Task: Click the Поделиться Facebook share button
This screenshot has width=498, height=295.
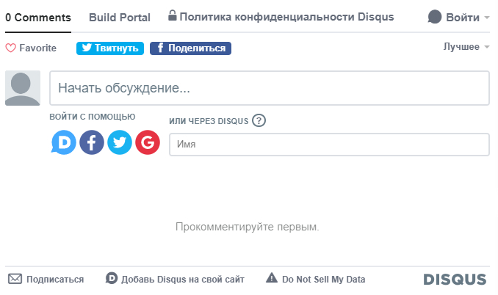Action: pyautogui.click(x=190, y=48)
